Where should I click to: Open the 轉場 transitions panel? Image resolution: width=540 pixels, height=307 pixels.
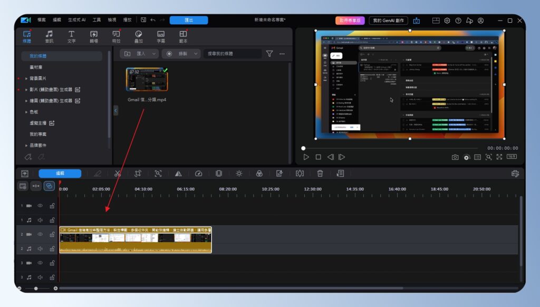pos(94,36)
